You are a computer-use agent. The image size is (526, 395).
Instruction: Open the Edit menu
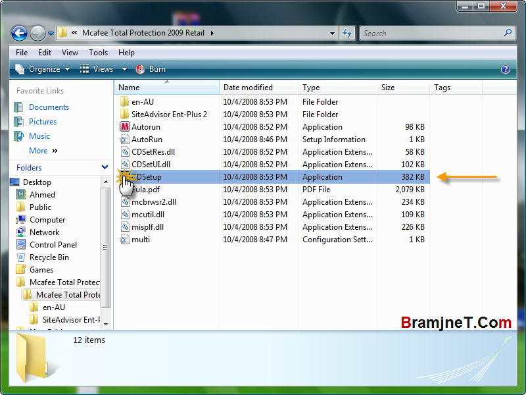point(44,53)
